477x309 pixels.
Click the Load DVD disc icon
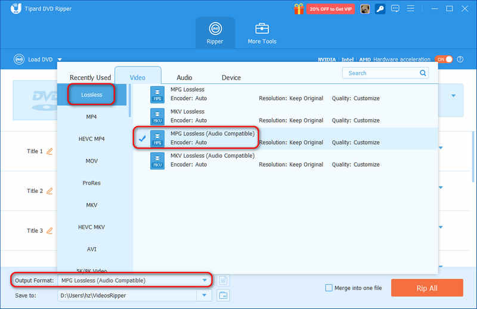(x=19, y=60)
